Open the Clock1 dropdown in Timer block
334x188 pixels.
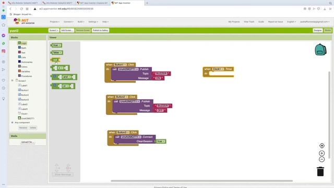(x=218, y=69)
